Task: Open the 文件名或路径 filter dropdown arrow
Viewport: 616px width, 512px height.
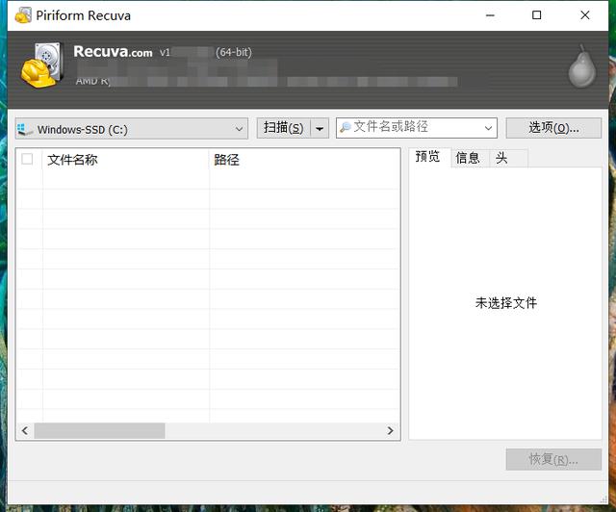Action: [x=487, y=128]
